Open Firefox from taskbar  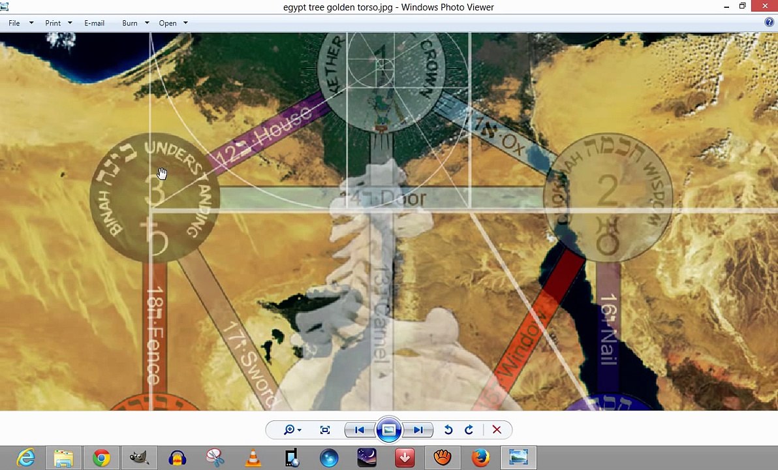480,458
